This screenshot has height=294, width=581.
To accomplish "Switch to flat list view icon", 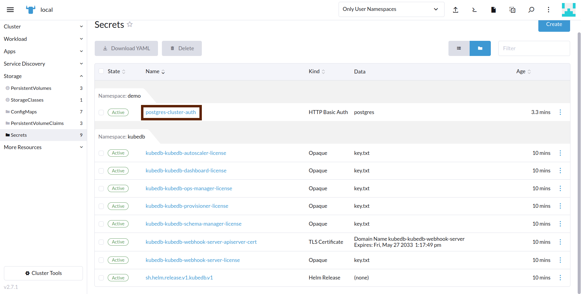I will 459,48.
